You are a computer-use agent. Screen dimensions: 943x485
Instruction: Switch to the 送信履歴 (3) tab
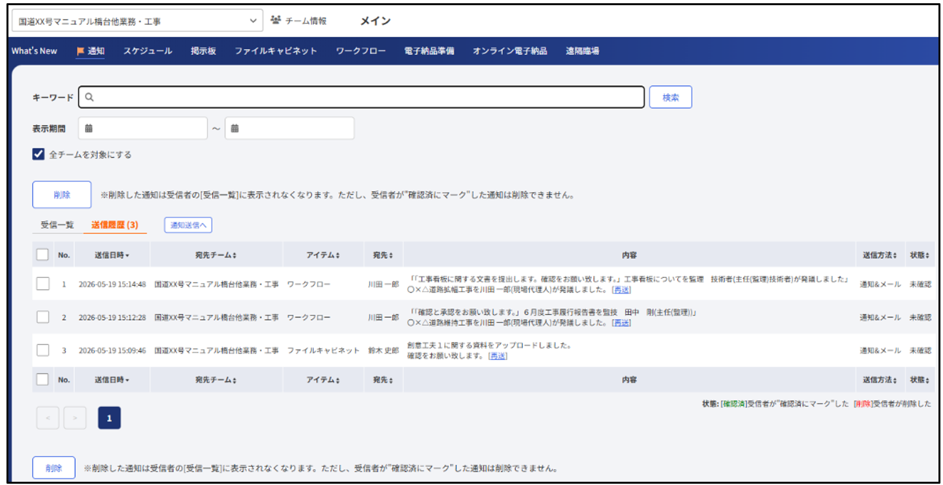pyautogui.click(x=115, y=225)
